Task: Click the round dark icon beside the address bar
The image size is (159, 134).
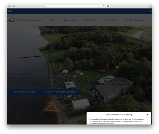Action: 108,6
